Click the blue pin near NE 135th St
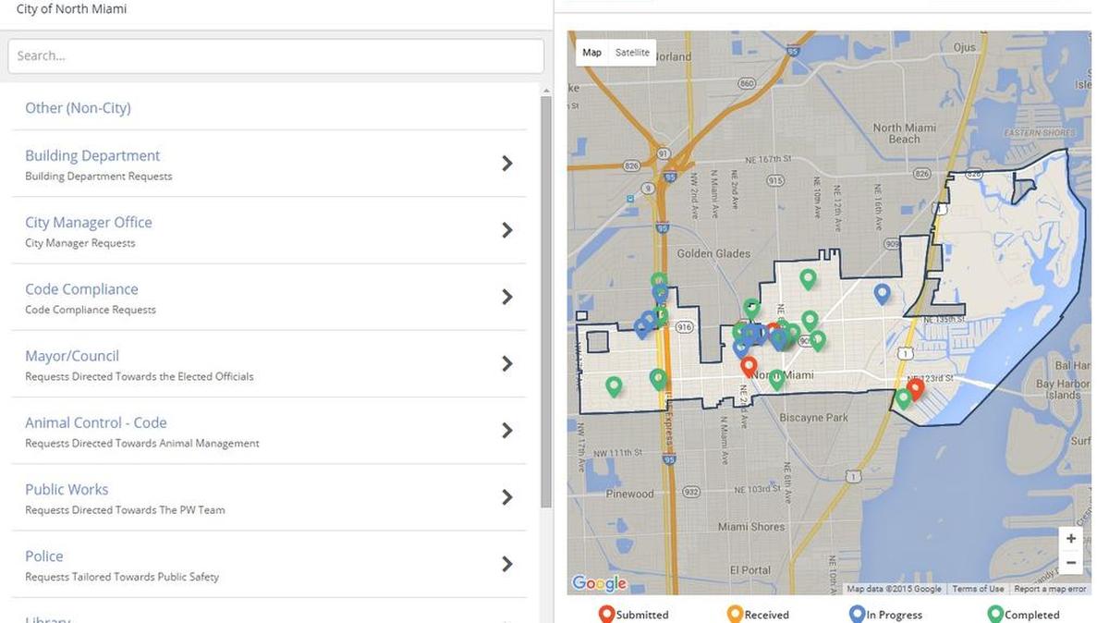This screenshot has height=623, width=1109. pos(883,293)
